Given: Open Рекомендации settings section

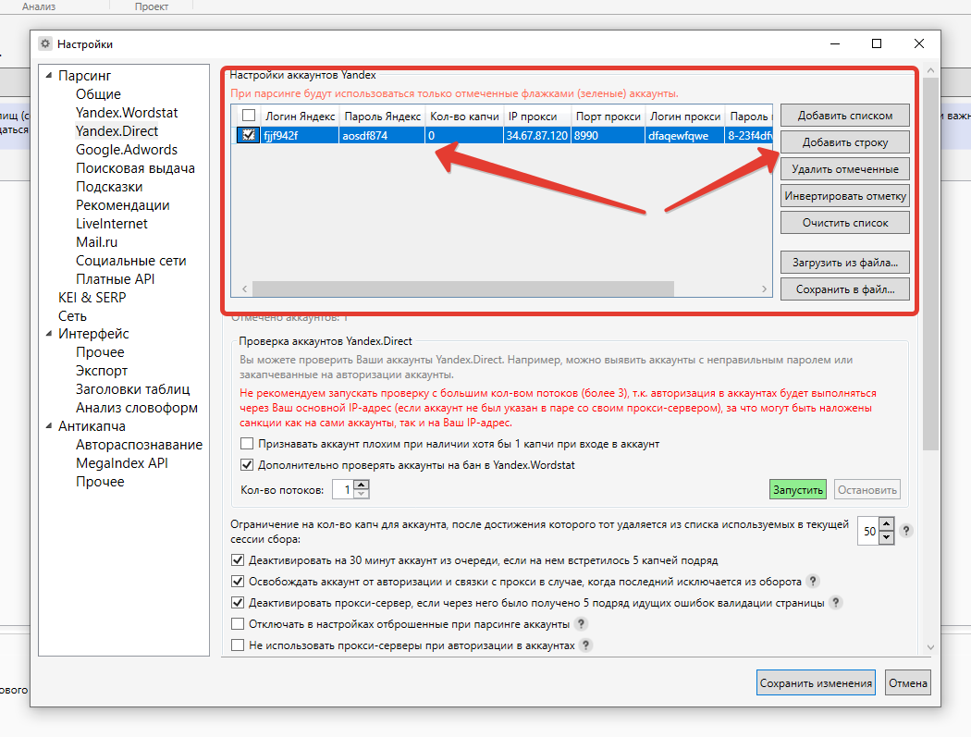Looking at the screenshot, I should [x=123, y=205].
